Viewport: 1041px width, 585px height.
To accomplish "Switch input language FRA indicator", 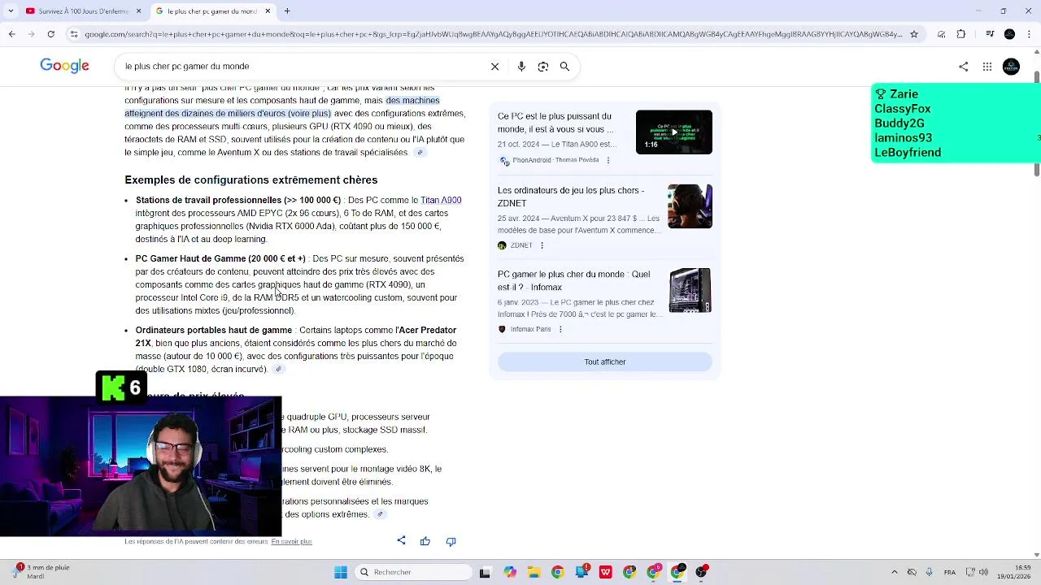I will pyautogui.click(x=950, y=572).
